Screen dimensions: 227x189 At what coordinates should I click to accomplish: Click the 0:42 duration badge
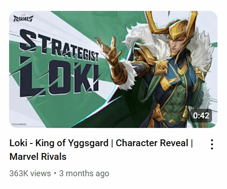coord(201,116)
